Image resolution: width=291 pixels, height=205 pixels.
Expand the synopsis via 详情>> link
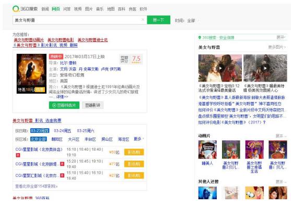62,97
